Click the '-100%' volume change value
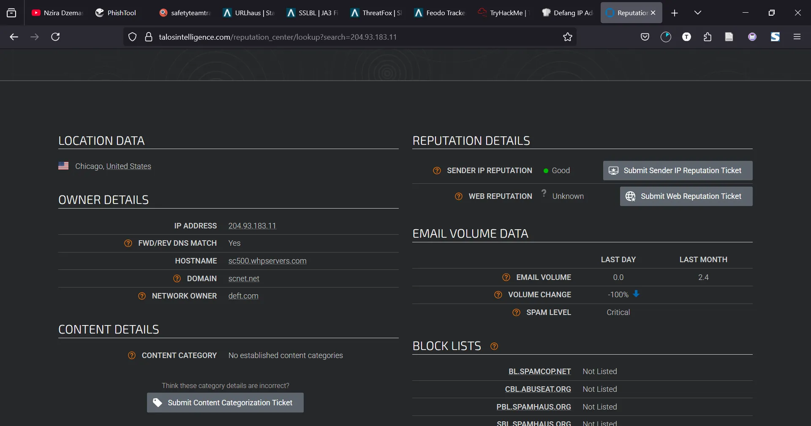Screen dimensions: 811x426 click(x=618, y=295)
